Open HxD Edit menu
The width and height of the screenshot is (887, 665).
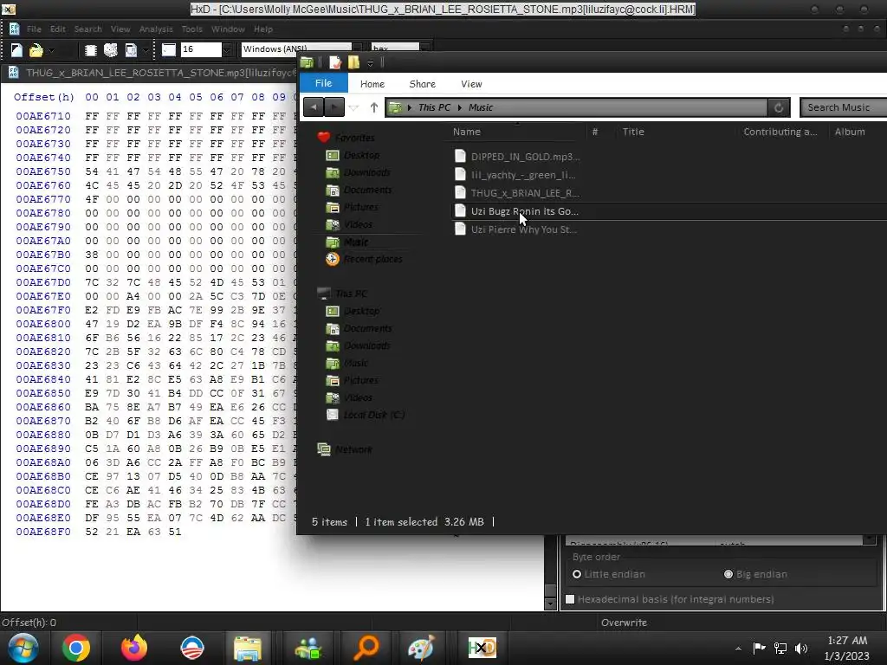[x=58, y=29]
